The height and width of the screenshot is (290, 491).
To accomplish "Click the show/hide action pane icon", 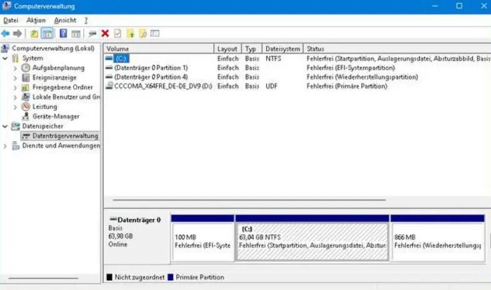I will pos(76,34).
